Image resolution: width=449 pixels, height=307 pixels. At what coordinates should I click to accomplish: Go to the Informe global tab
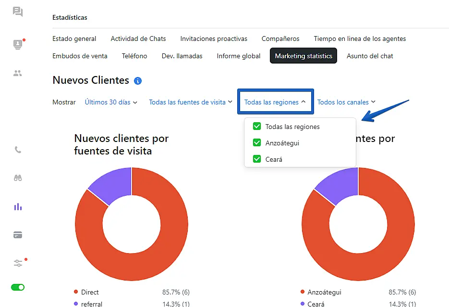239,56
